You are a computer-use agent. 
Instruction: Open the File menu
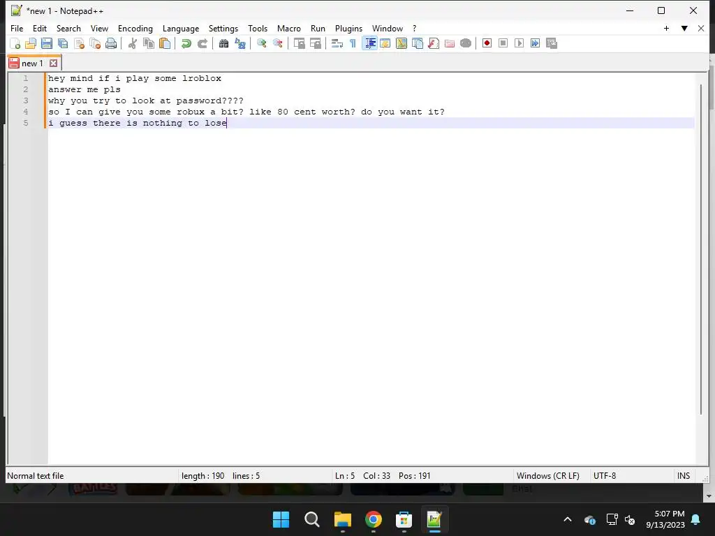point(17,28)
